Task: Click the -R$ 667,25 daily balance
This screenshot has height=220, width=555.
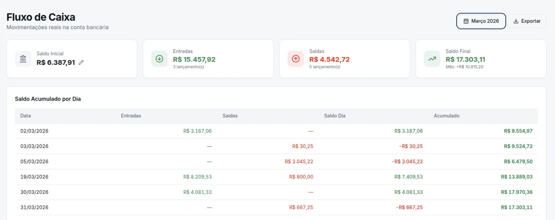Action: coord(410,207)
